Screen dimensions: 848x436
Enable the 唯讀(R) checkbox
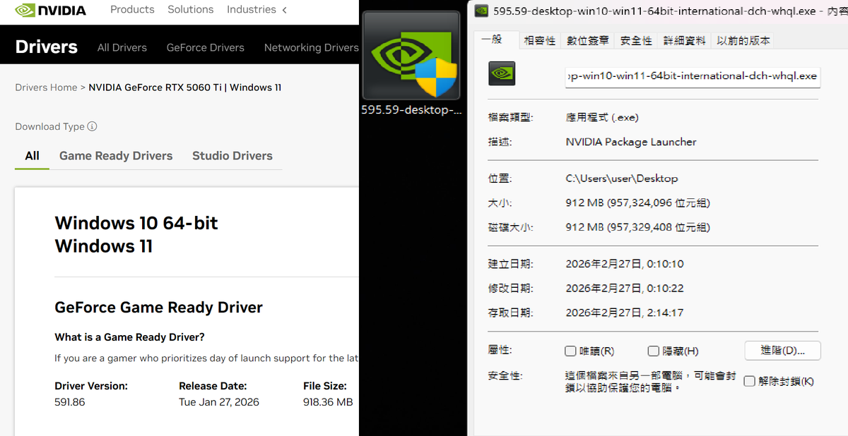point(570,351)
